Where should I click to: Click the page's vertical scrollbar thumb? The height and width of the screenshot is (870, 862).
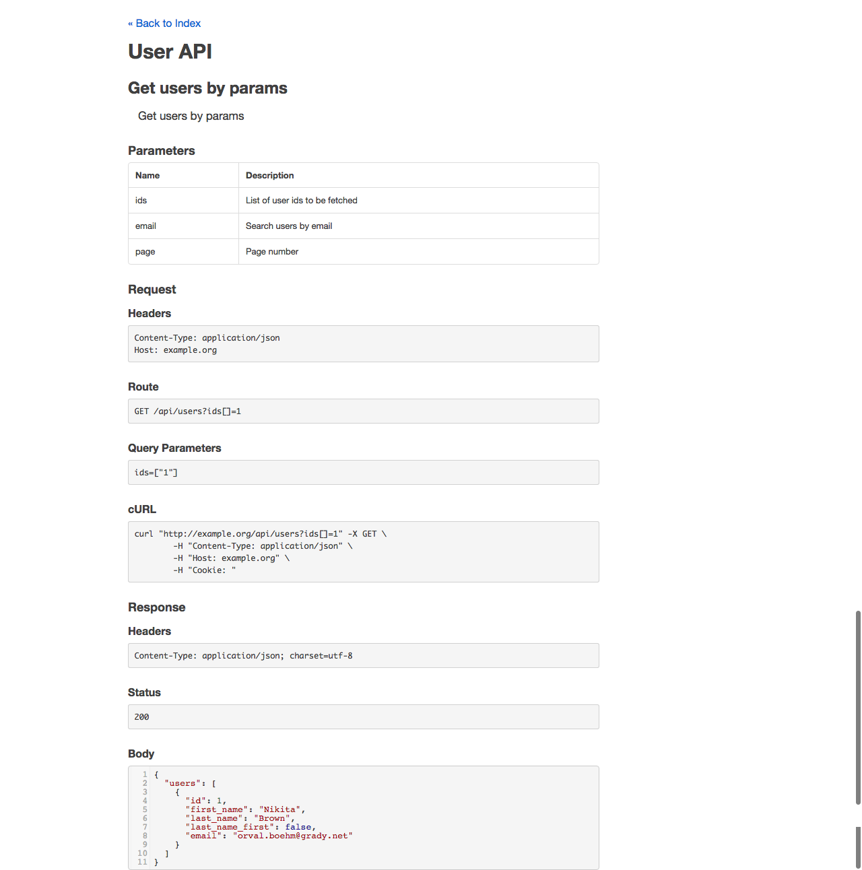coord(858,707)
